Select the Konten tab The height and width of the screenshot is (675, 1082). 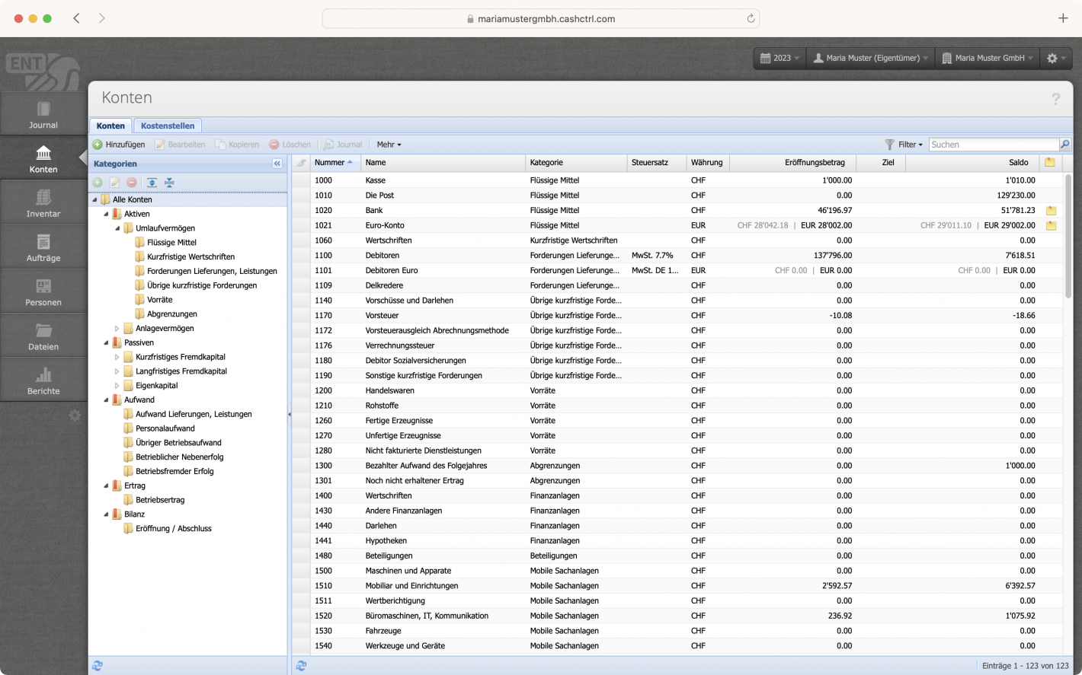(111, 126)
